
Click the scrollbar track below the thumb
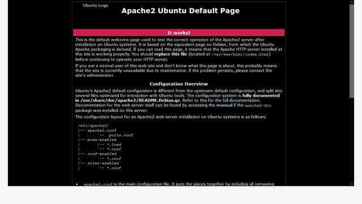pos(352,140)
